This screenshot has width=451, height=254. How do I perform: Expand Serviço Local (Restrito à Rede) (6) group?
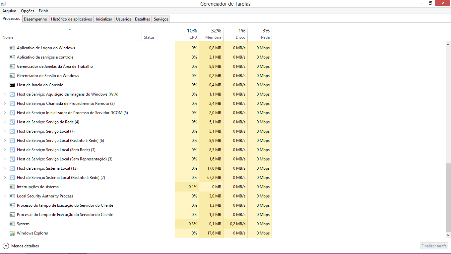5,141
